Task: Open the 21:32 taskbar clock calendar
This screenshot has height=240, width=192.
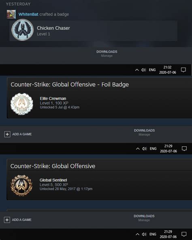Action: pos(167,70)
